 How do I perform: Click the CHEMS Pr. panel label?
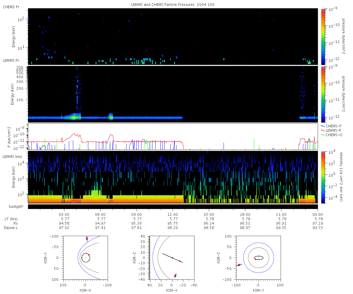tap(11, 7)
